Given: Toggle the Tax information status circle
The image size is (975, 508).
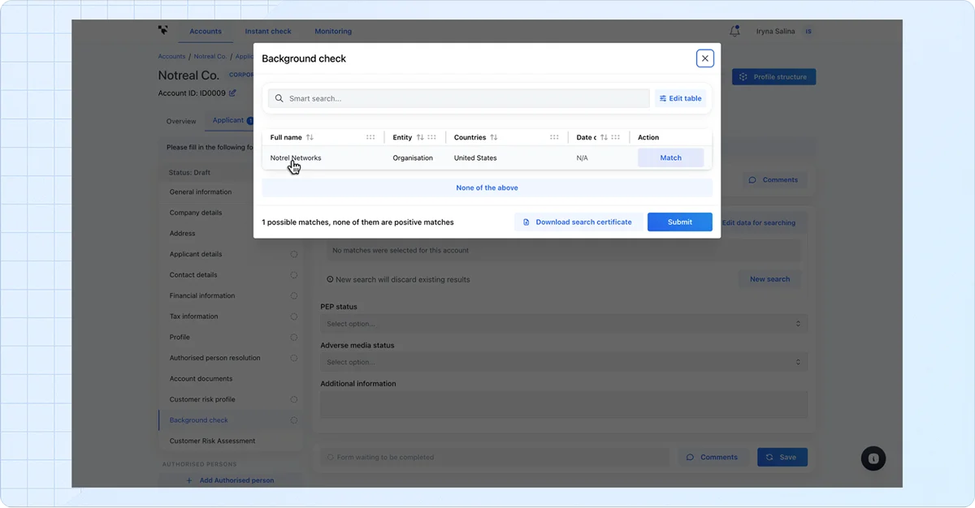Looking at the screenshot, I should [x=294, y=316].
